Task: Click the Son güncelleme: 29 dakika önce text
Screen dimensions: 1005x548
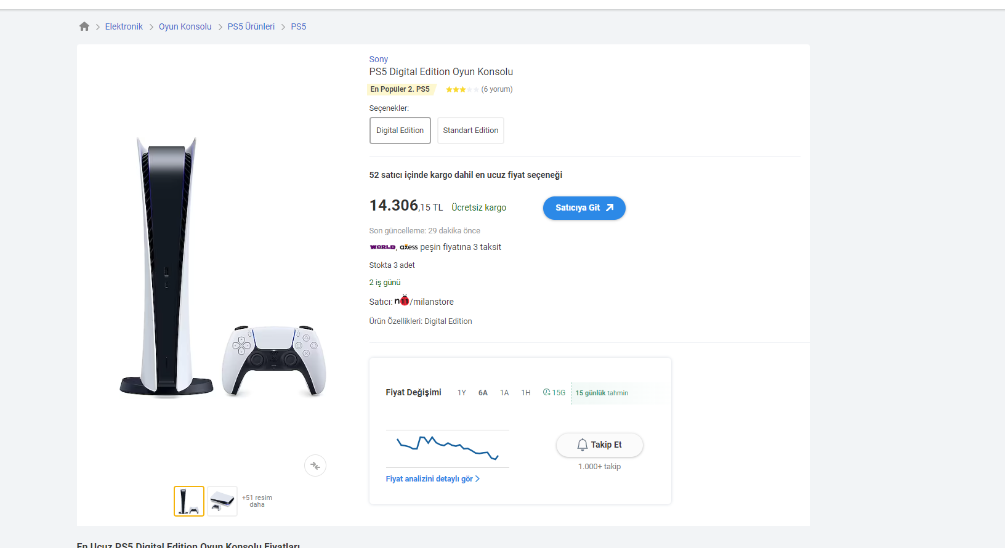Action: (425, 231)
